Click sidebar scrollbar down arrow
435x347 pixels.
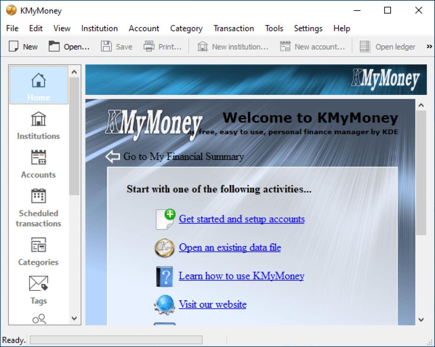(74, 318)
